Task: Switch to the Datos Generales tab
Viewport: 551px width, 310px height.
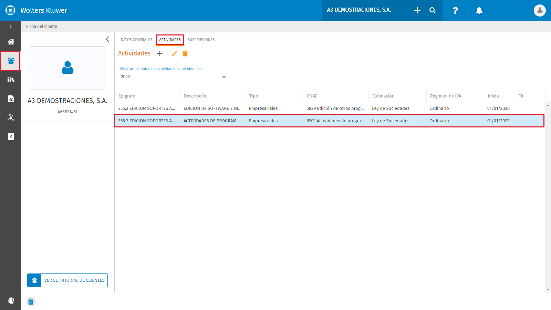Action: pos(136,40)
